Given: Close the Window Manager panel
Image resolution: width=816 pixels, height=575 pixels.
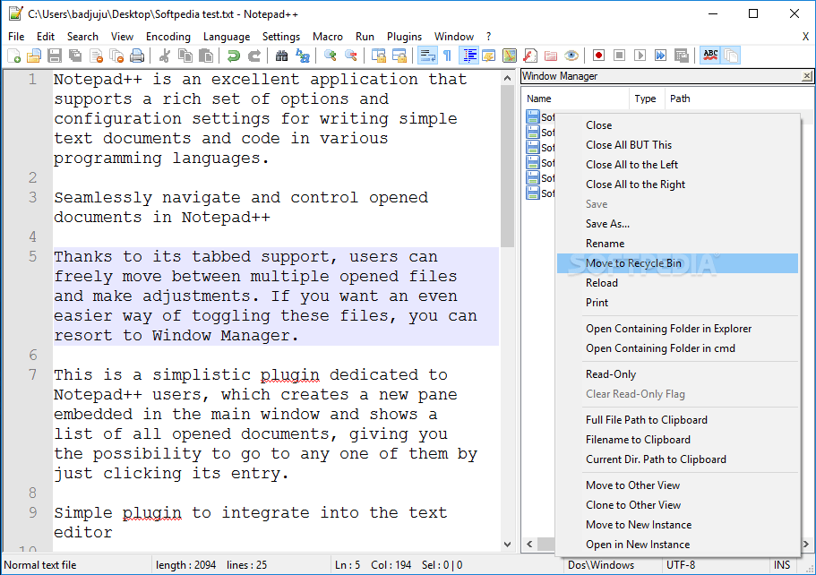Looking at the screenshot, I should (x=807, y=76).
